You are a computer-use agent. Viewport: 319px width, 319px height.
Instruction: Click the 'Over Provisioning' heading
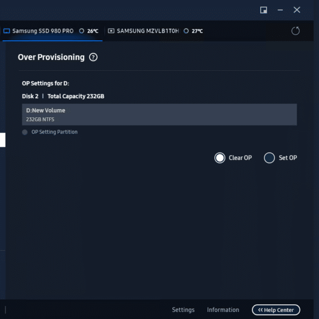[51, 57]
